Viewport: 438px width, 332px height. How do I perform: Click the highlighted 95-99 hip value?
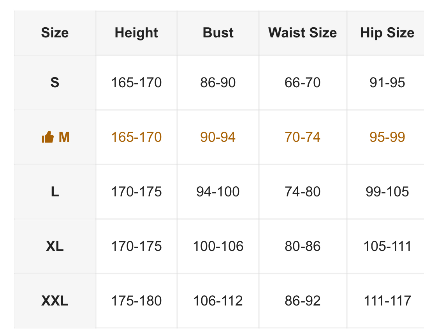(387, 137)
